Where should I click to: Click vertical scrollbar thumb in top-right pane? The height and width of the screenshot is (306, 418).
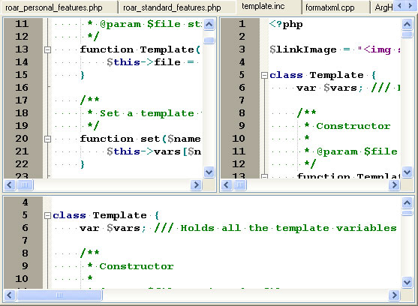pos(407,34)
